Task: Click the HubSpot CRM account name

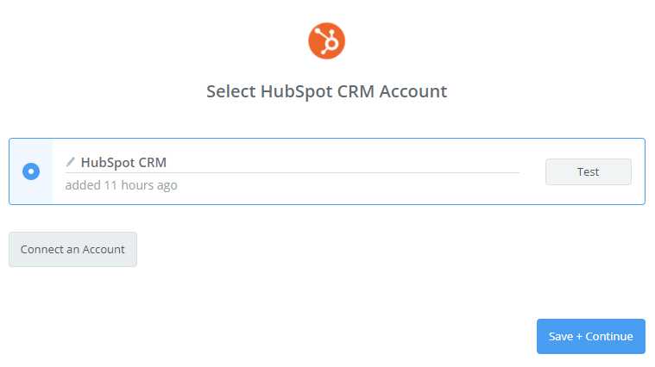Action: pyautogui.click(x=123, y=162)
